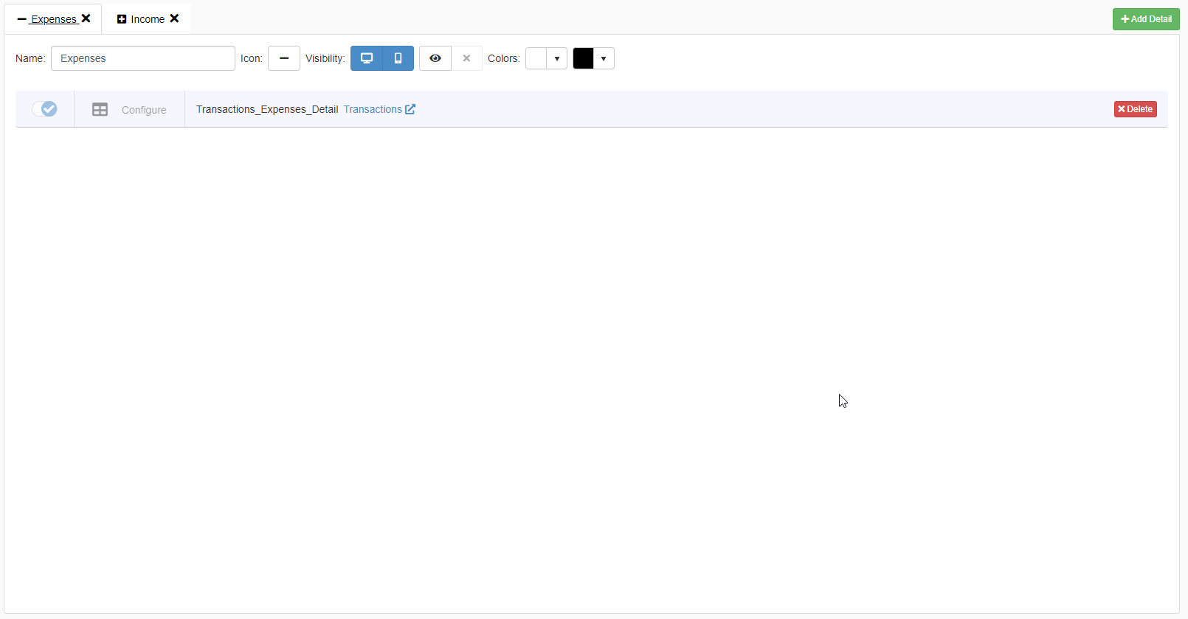The image size is (1188, 619).
Task: Click the table grid icon beside Configure
Action: point(100,109)
